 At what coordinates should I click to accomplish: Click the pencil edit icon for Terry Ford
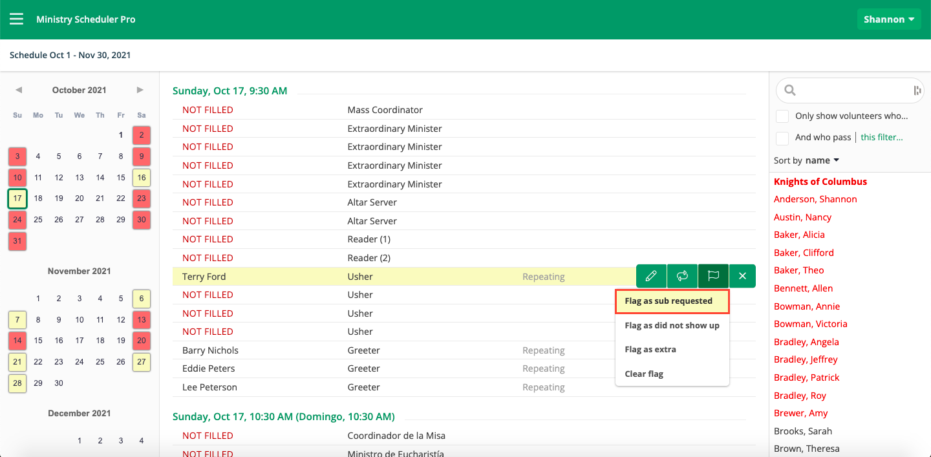pos(651,276)
